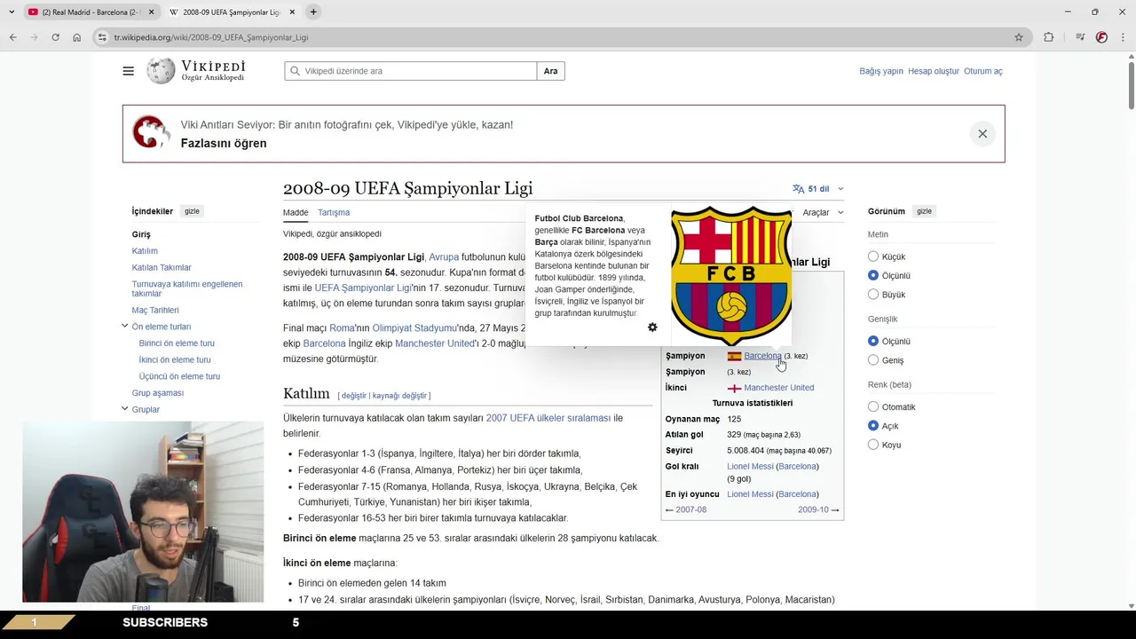Dismiss the Viki Anıtları banner
This screenshot has height=639, width=1136.
point(982,134)
